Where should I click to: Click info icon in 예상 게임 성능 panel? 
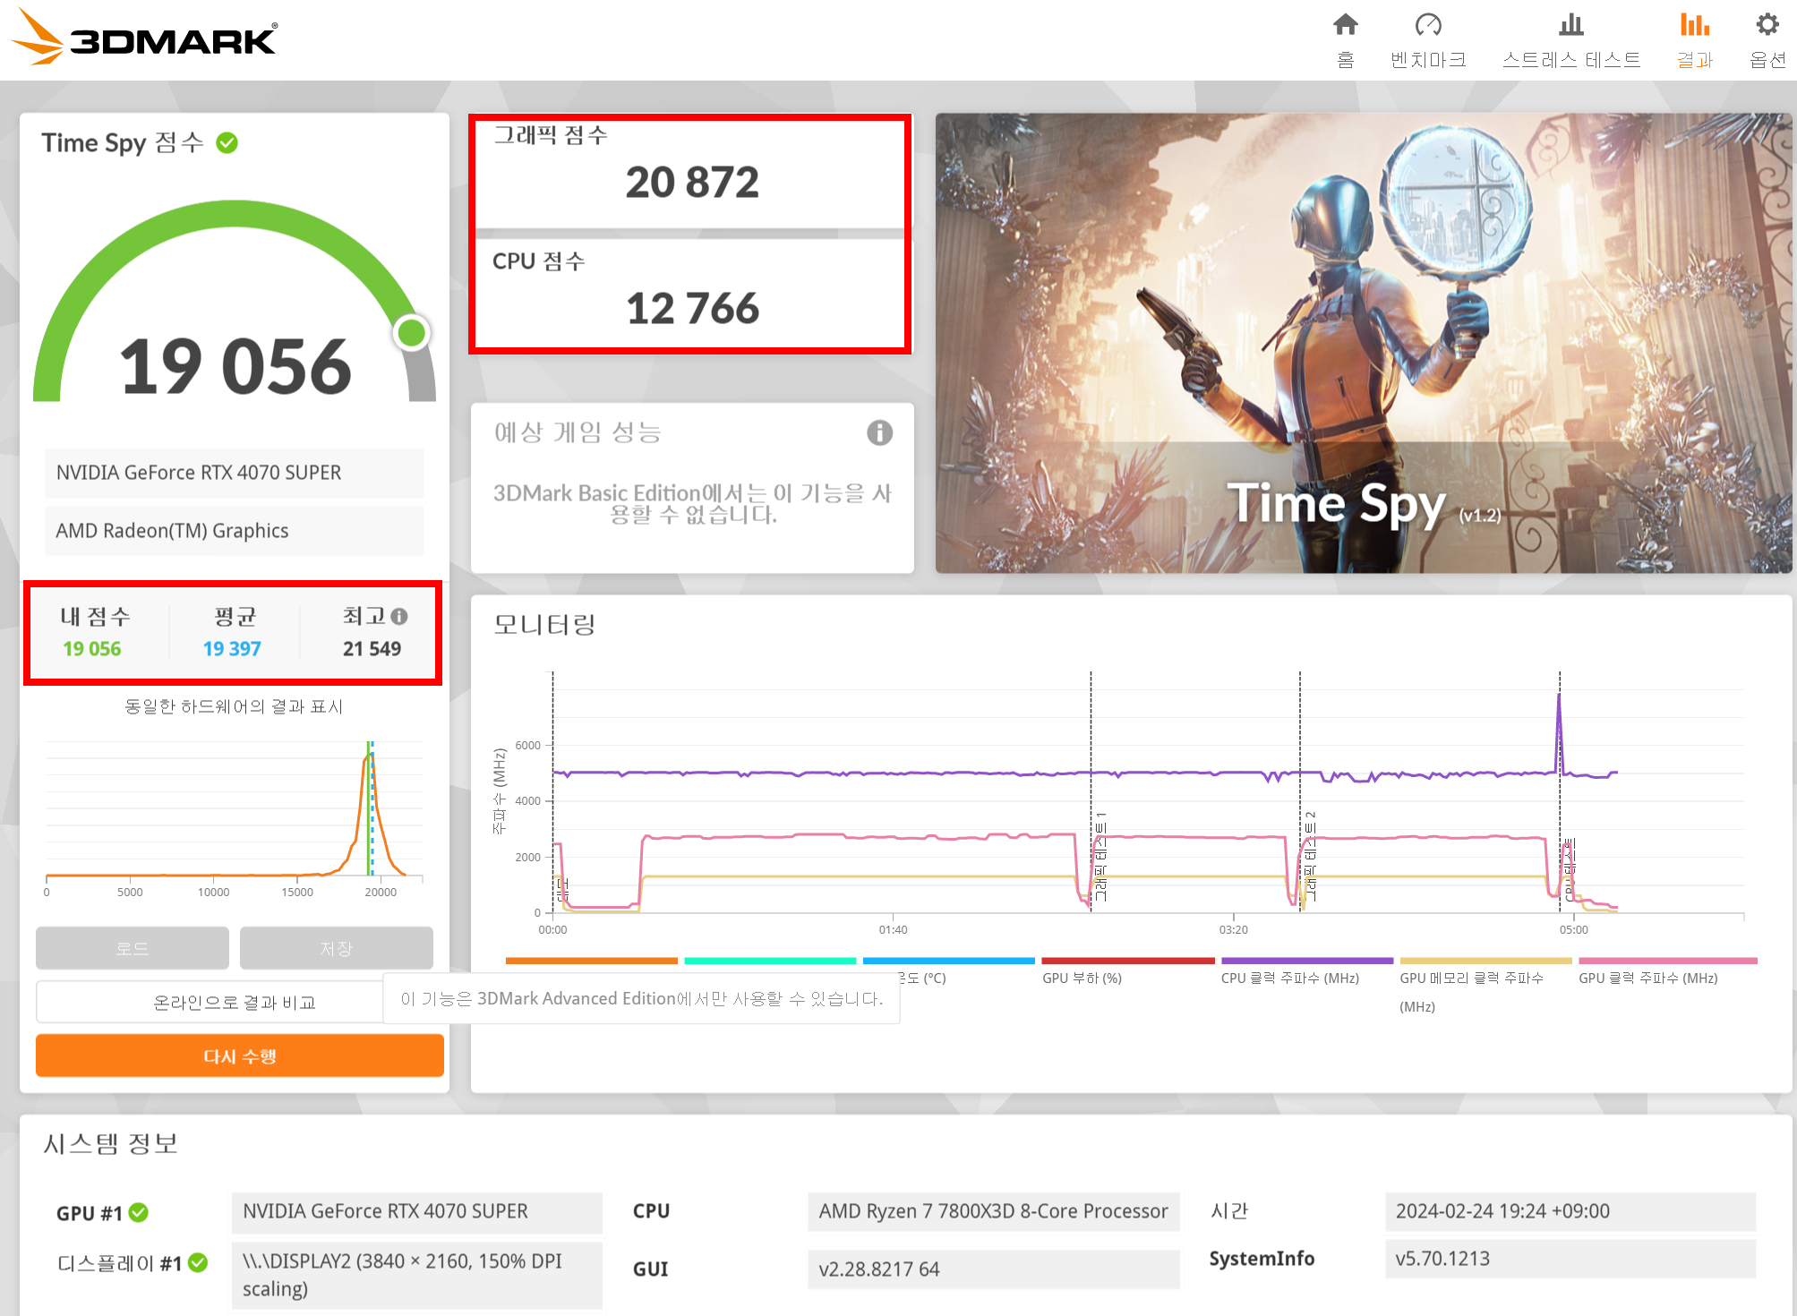point(879,433)
